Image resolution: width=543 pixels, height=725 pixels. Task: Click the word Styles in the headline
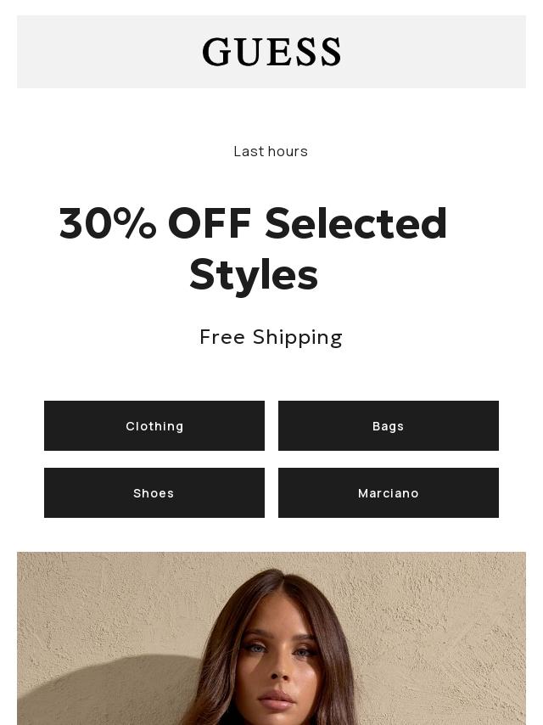tap(253, 275)
